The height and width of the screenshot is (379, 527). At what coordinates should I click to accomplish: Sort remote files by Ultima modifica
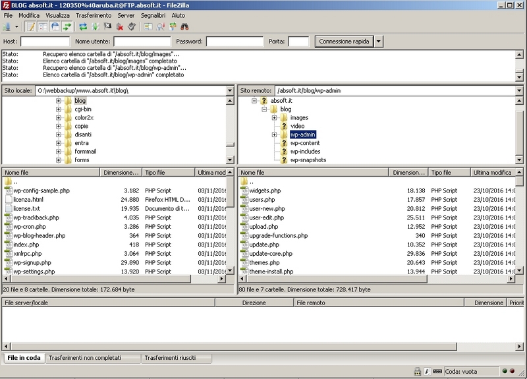pyautogui.click(x=493, y=173)
